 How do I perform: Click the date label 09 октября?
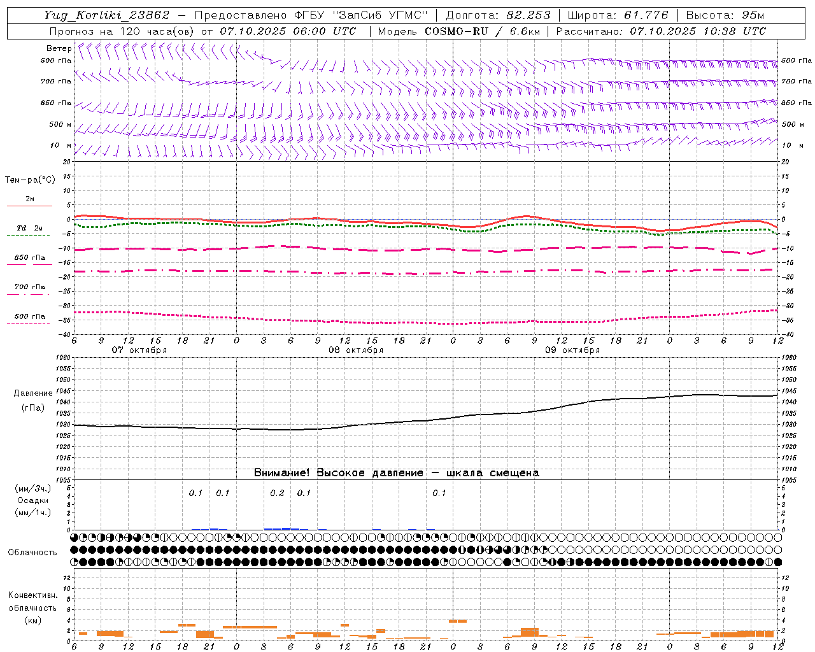572,350
